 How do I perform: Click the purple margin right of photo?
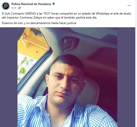126,77
